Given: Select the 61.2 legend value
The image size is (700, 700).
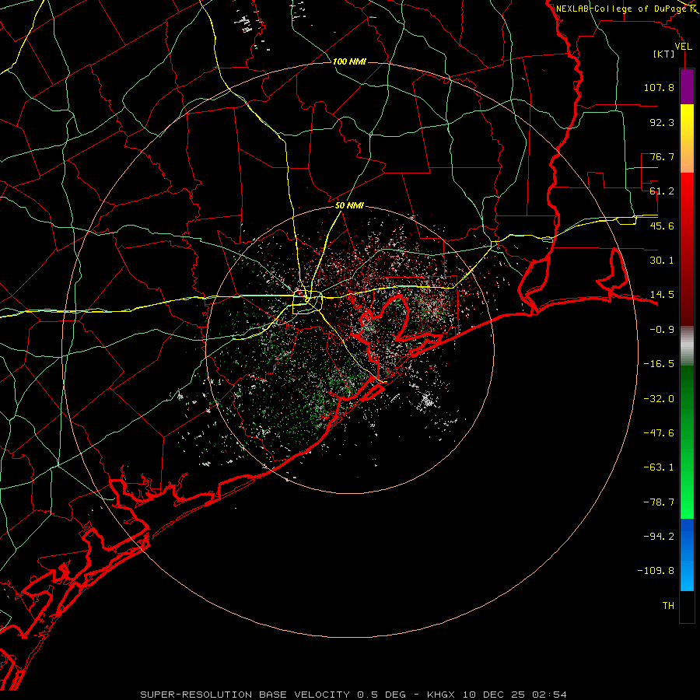Looking at the screenshot, I should click(x=662, y=191).
